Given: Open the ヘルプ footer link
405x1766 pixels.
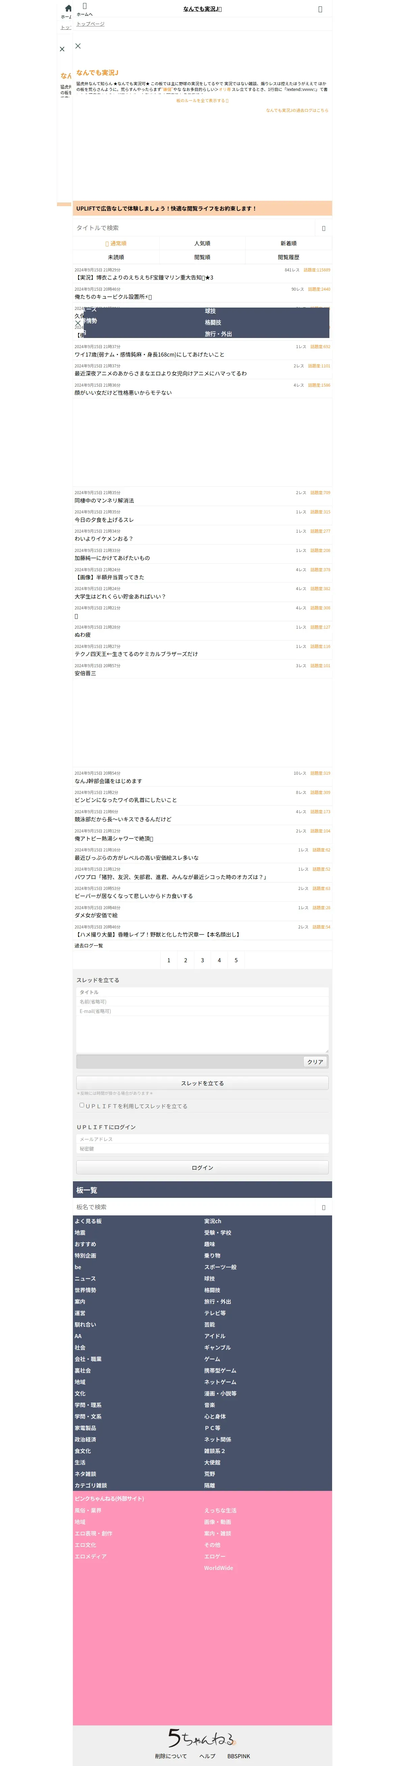Looking at the screenshot, I should coord(207,1757).
